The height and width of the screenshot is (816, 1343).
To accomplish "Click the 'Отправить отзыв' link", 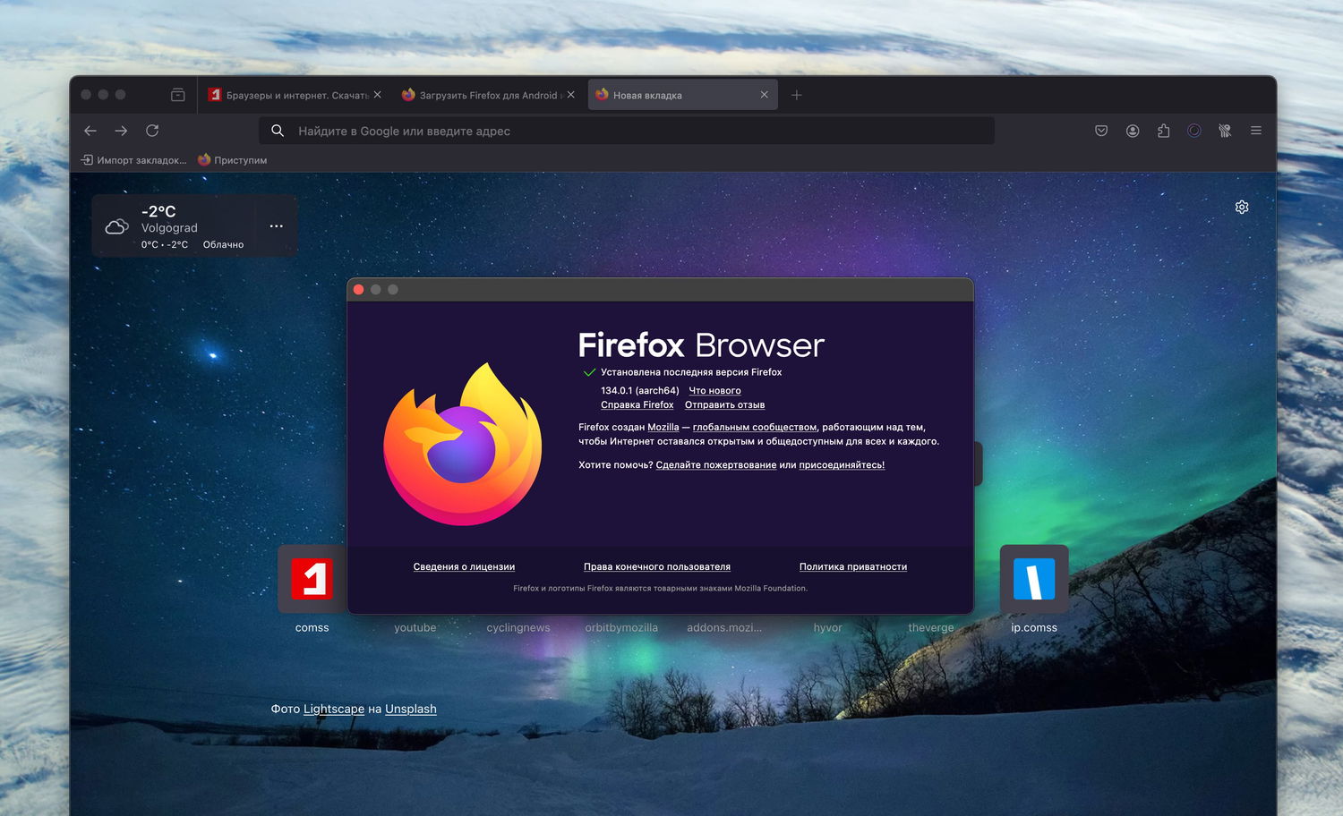I will click(x=724, y=405).
